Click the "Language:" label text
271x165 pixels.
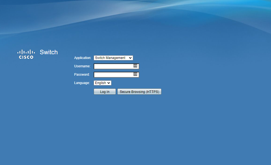pyautogui.click(x=82, y=83)
